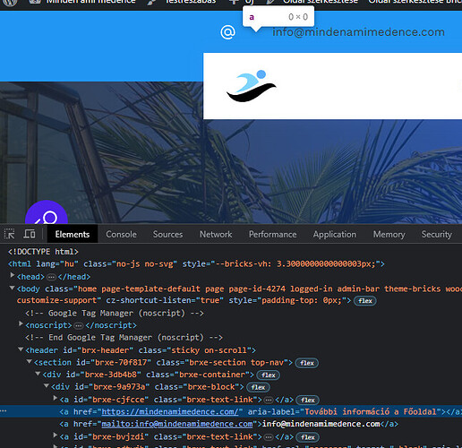Viewport: 462px width, 448px height.
Task: Switch to the Application tab
Action: pos(335,234)
